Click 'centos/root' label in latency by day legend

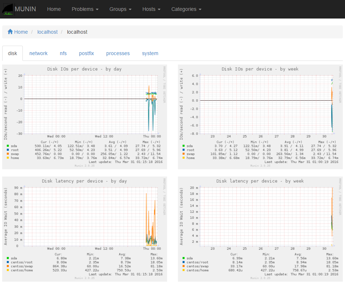[x=22, y=262]
